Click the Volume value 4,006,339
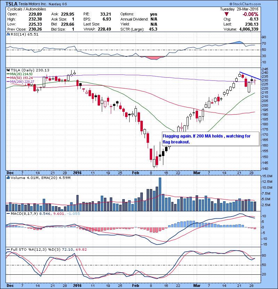The height and width of the screenshot is (289, 278). click(x=249, y=29)
